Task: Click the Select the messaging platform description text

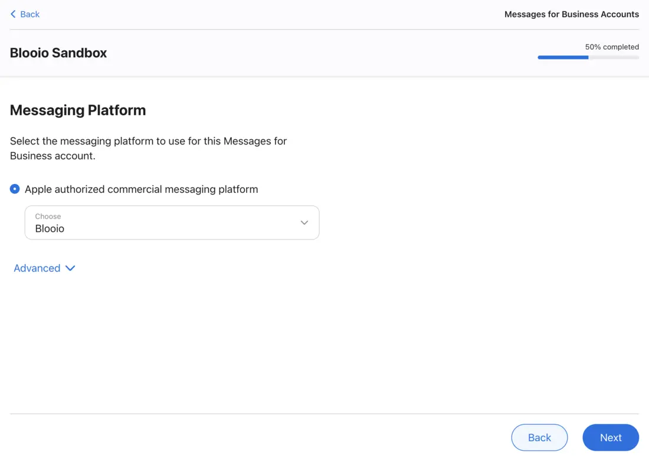Action: (x=148, y=148)
